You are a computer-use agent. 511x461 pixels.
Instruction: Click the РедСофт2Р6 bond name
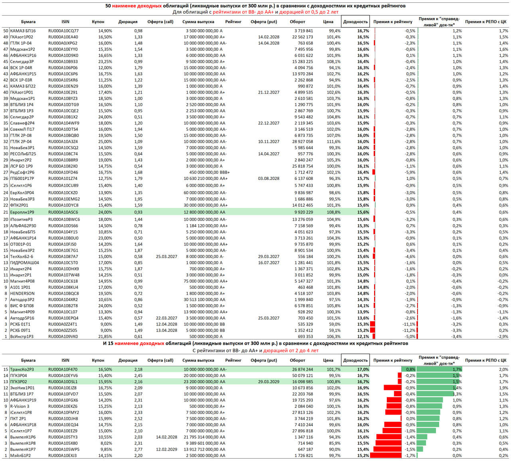[22, 172]
